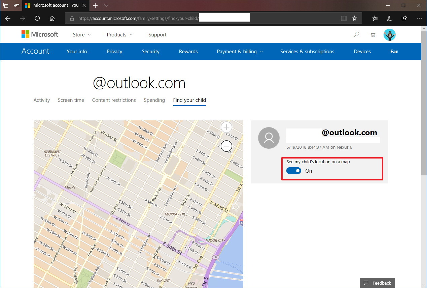Click the Microsoft logo
This screenshot has width=427, height=288.
pyautogui.click(x=39, y=34)
